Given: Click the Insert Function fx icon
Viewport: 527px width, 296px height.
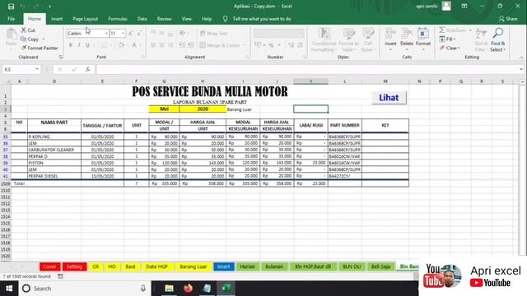Looking at the screenshot, I should [x=88, y=69].
